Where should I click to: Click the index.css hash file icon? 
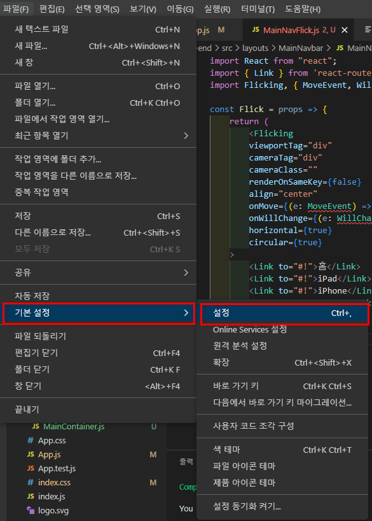31,482
